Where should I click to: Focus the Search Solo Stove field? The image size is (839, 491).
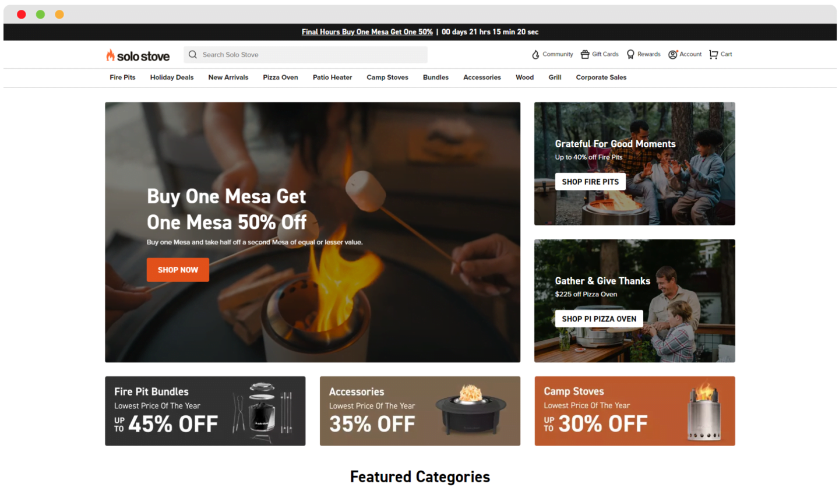pyautogui.click(x=305, y=55)
